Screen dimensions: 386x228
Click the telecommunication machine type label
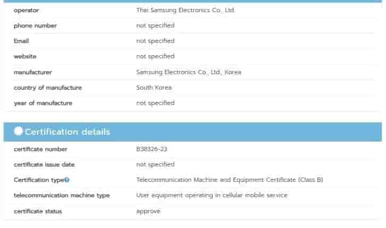62,196
